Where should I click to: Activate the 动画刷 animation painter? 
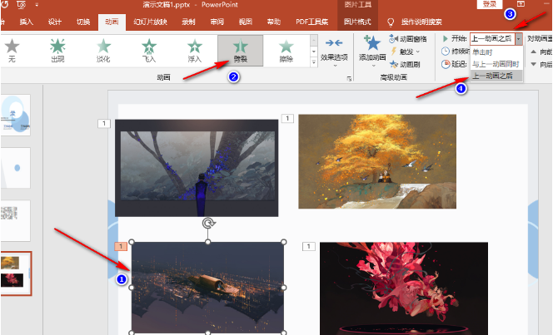[404, 64]
